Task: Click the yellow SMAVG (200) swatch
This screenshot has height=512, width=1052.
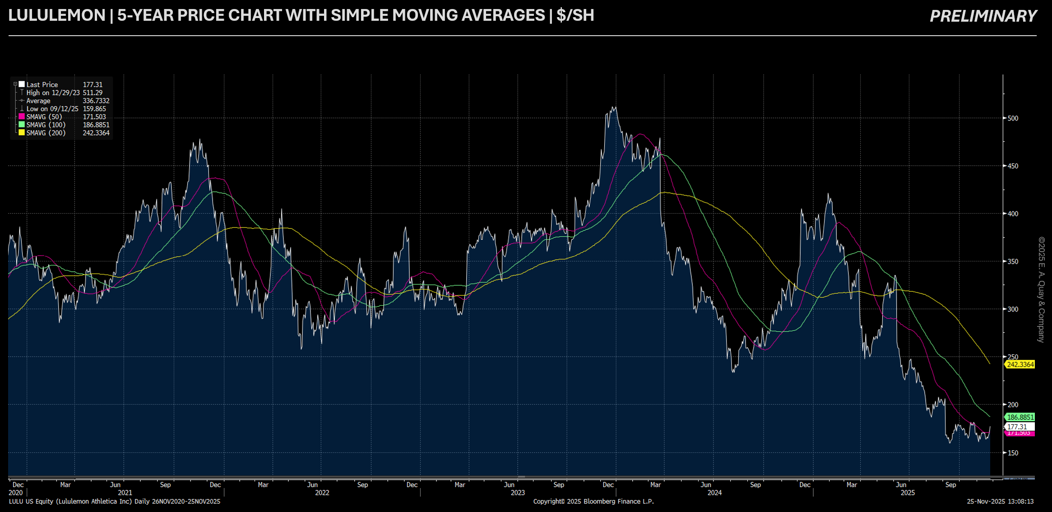Action: pos(22,133)
